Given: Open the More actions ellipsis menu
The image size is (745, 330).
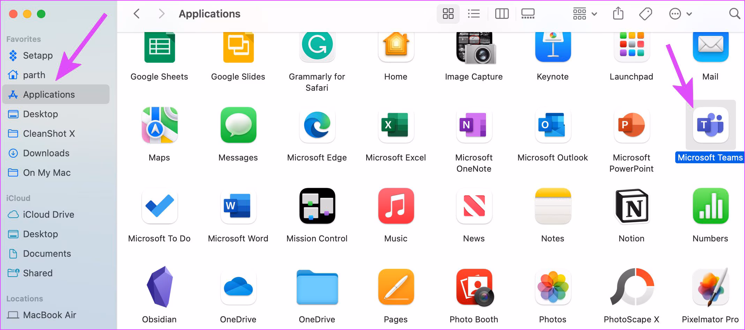Looking at the screenshot, I should pyautogui.click(x=680, y=14).
